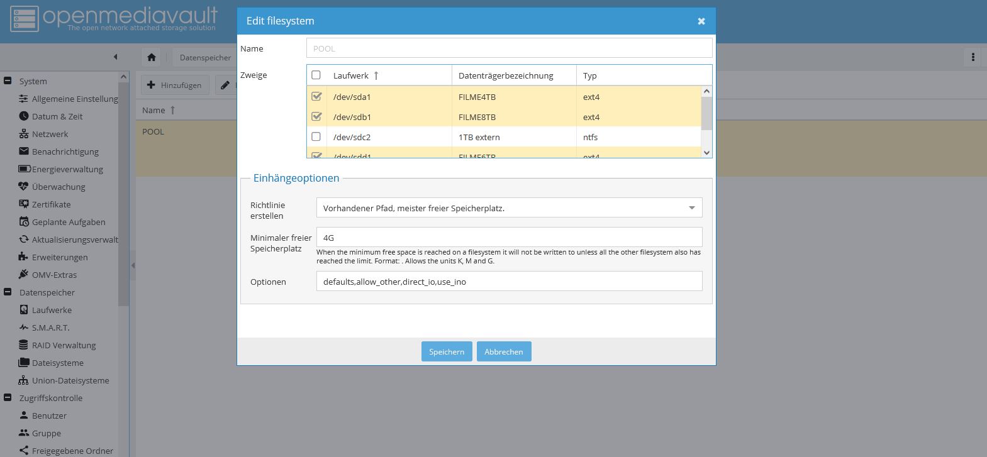Click the Zertifikate certificate icon
This screenshot has width=987, height=457.
click(x=24, y=204)
